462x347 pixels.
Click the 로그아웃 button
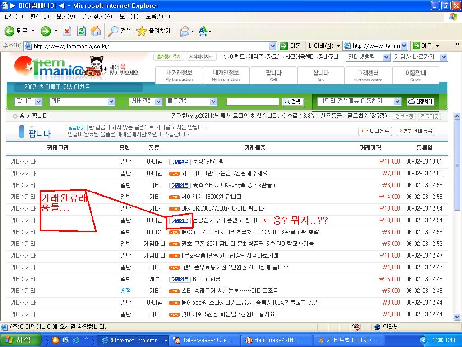pos(430,116)
